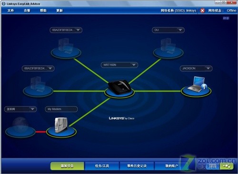Click the top-left ghosted desktop computer icon
The width and height of the screenshot is (238, 174).
(66, 46)
